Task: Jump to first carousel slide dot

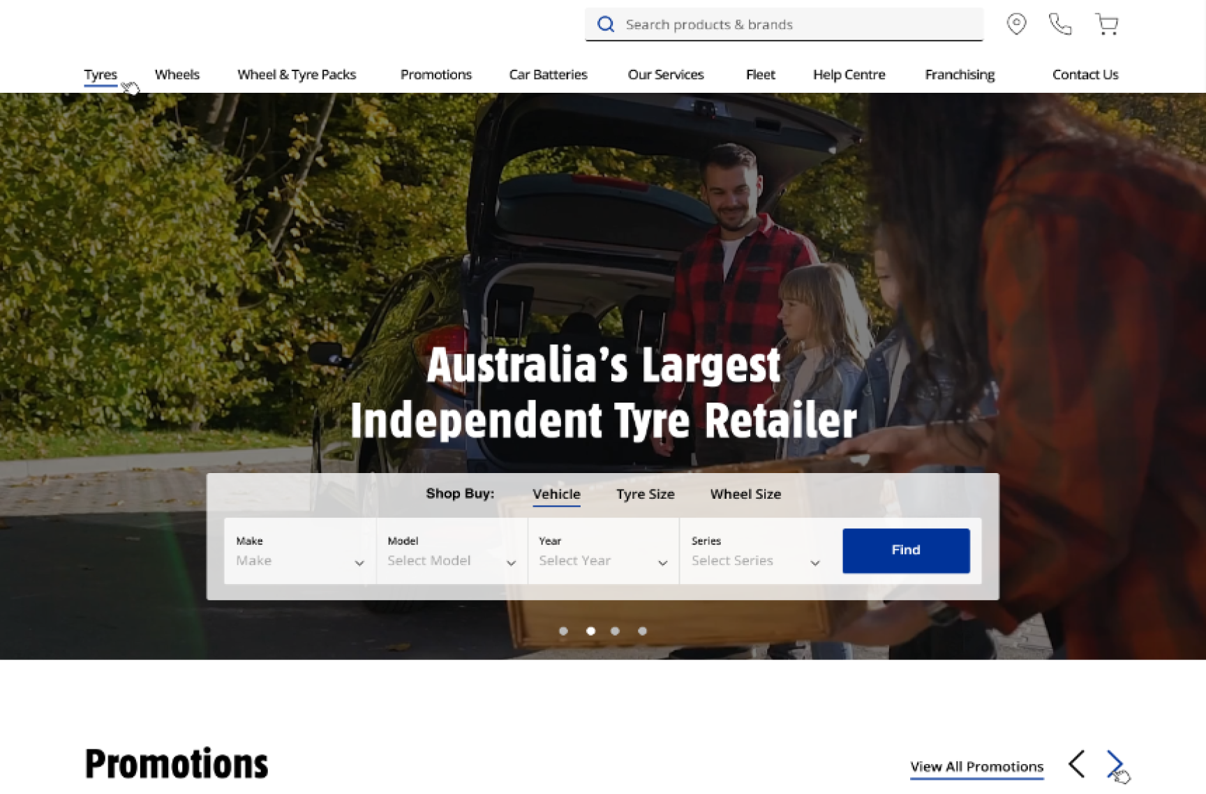Action: pos(563,631)
